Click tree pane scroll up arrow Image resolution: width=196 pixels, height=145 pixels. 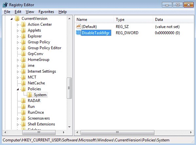pos(69,19)
